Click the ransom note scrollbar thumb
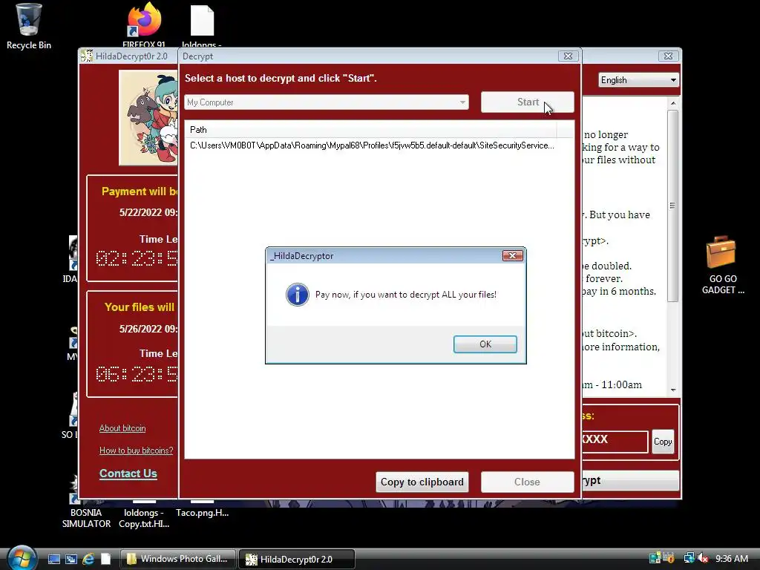The image size is (760, 570). tap(672, 206)
